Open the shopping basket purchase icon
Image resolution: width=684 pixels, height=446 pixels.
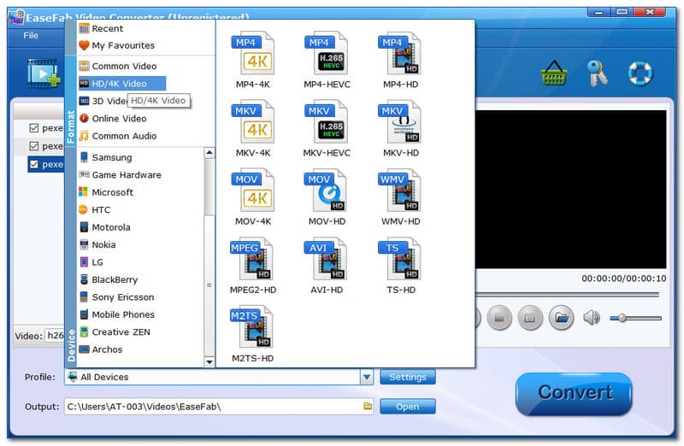pos(553,73)
